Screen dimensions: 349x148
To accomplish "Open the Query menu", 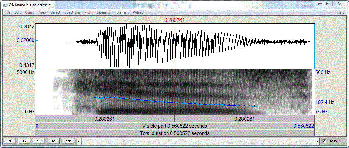I will click(30, 12).
